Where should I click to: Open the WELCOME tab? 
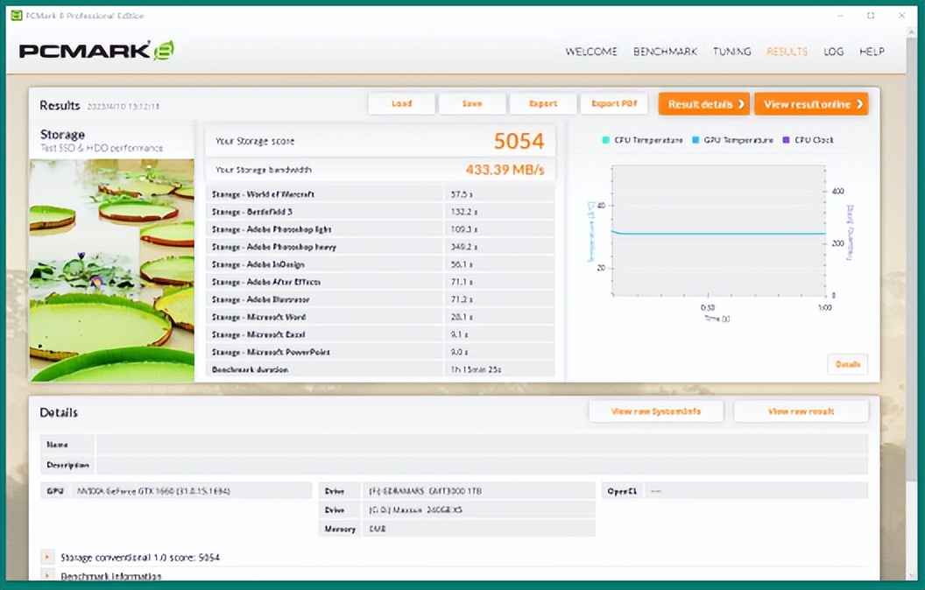pyautogui.click(x=590, y=52)
